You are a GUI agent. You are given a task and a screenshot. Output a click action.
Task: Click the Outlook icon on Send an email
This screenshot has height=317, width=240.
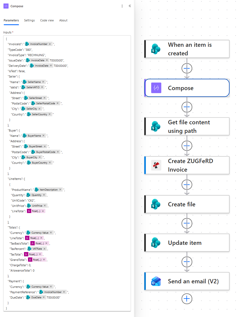click(156, 281)
